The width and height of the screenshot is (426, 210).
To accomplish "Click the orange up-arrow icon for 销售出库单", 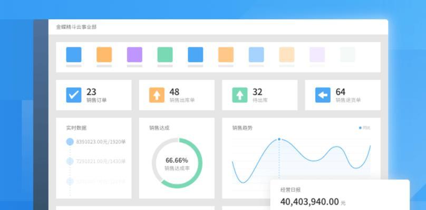I will coord(157,95).
